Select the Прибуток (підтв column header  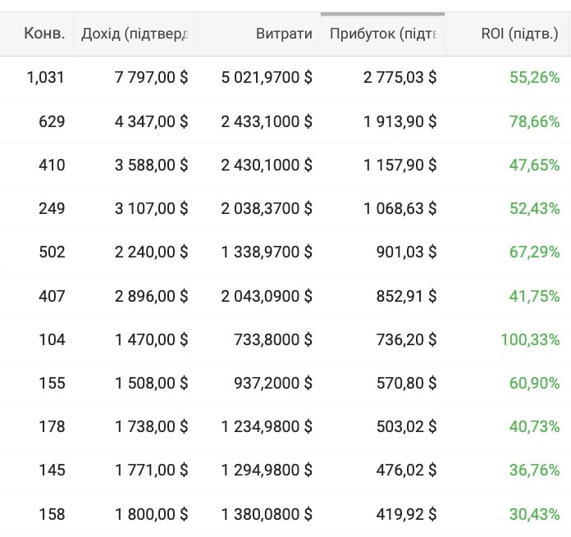tap(383, 34)
